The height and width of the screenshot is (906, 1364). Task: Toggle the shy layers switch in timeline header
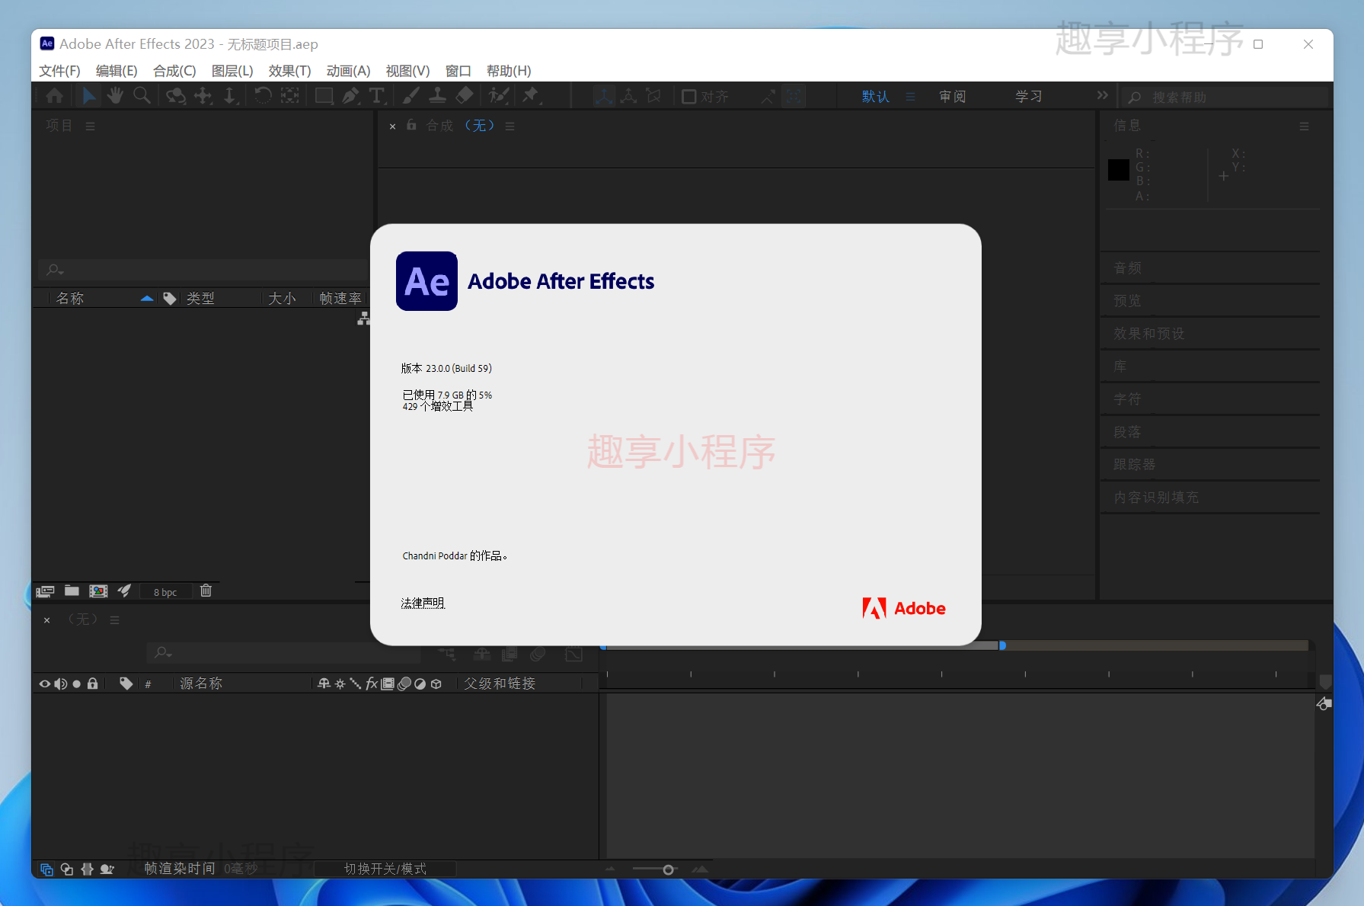click(481, 654)
